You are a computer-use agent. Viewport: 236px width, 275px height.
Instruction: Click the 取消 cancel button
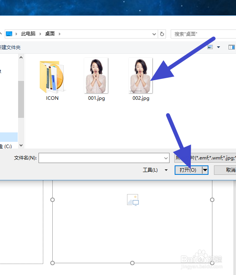(225, 170)
